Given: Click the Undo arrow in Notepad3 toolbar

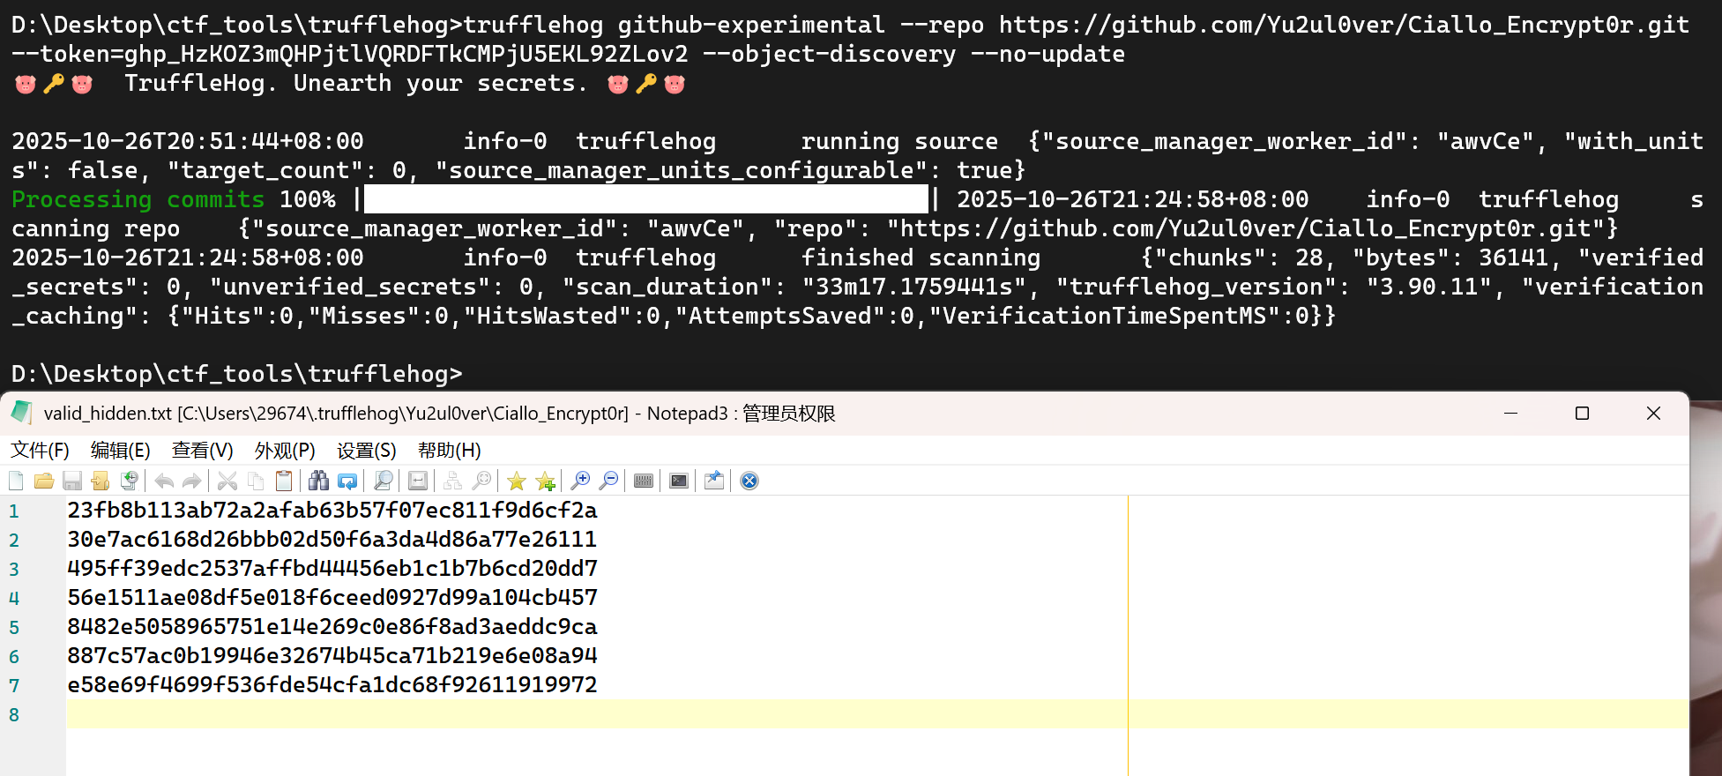Looking at the screenshot, I should pyautogui.click(x=164, y=481).
